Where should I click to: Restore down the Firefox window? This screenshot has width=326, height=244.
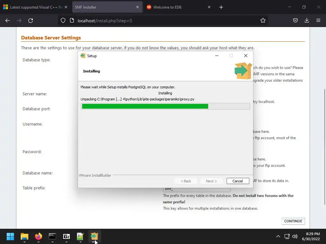pyautogui.click(x=304, y=7)
